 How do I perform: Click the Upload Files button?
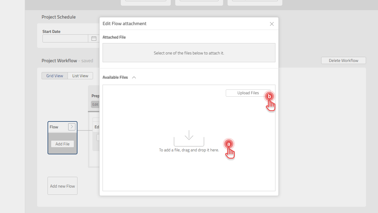coord(248,93)
